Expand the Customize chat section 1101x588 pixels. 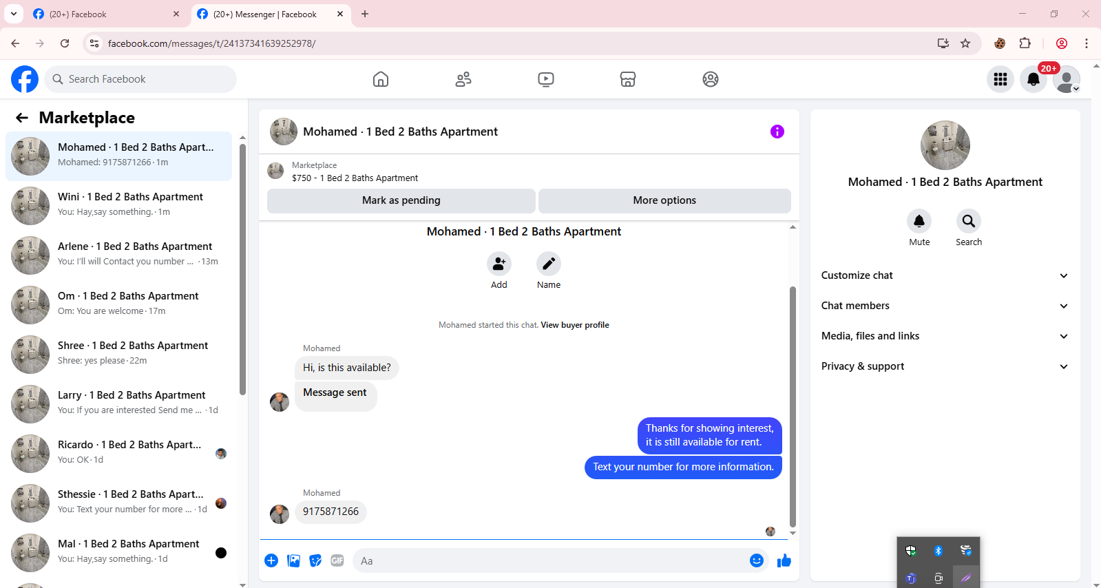945,275
